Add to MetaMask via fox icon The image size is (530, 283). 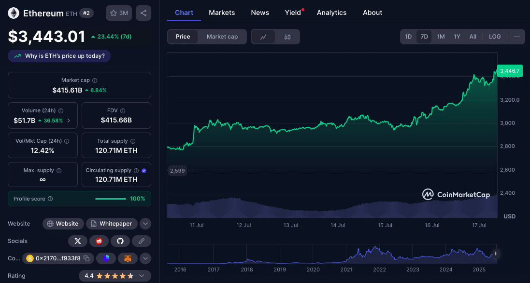[128, 258]
